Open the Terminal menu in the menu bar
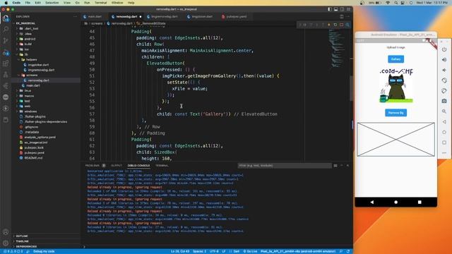 click(100, 3)
